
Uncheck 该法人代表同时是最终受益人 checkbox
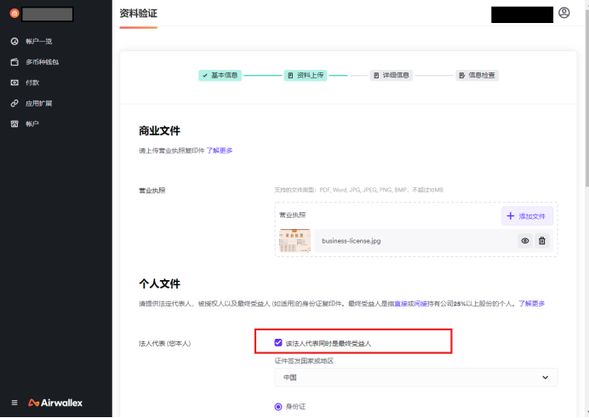[x=278, y=343]
